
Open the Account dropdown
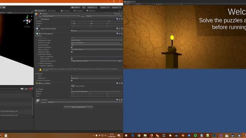(92, 7)
